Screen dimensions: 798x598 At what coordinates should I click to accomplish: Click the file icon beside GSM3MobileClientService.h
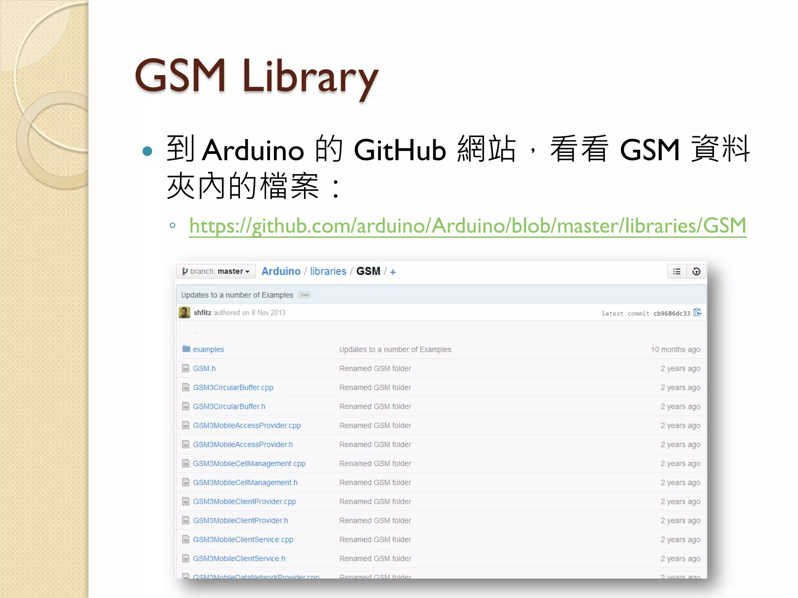[x=186, y=558]
